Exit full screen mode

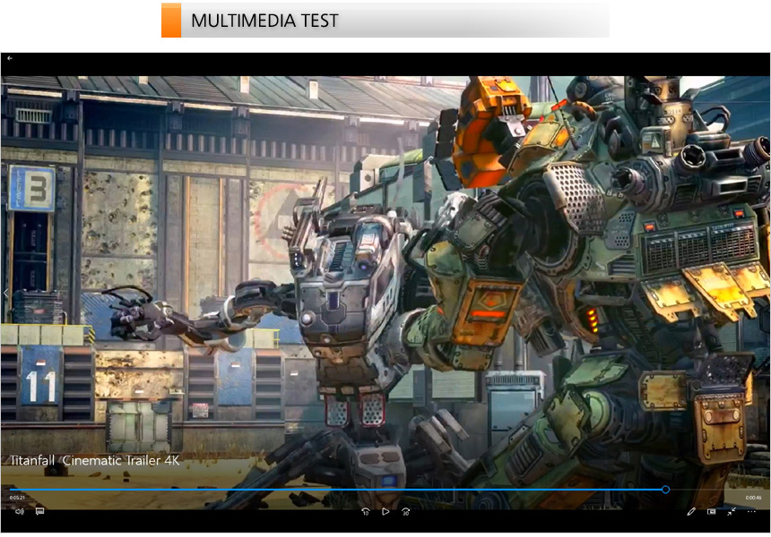[732, 511]
